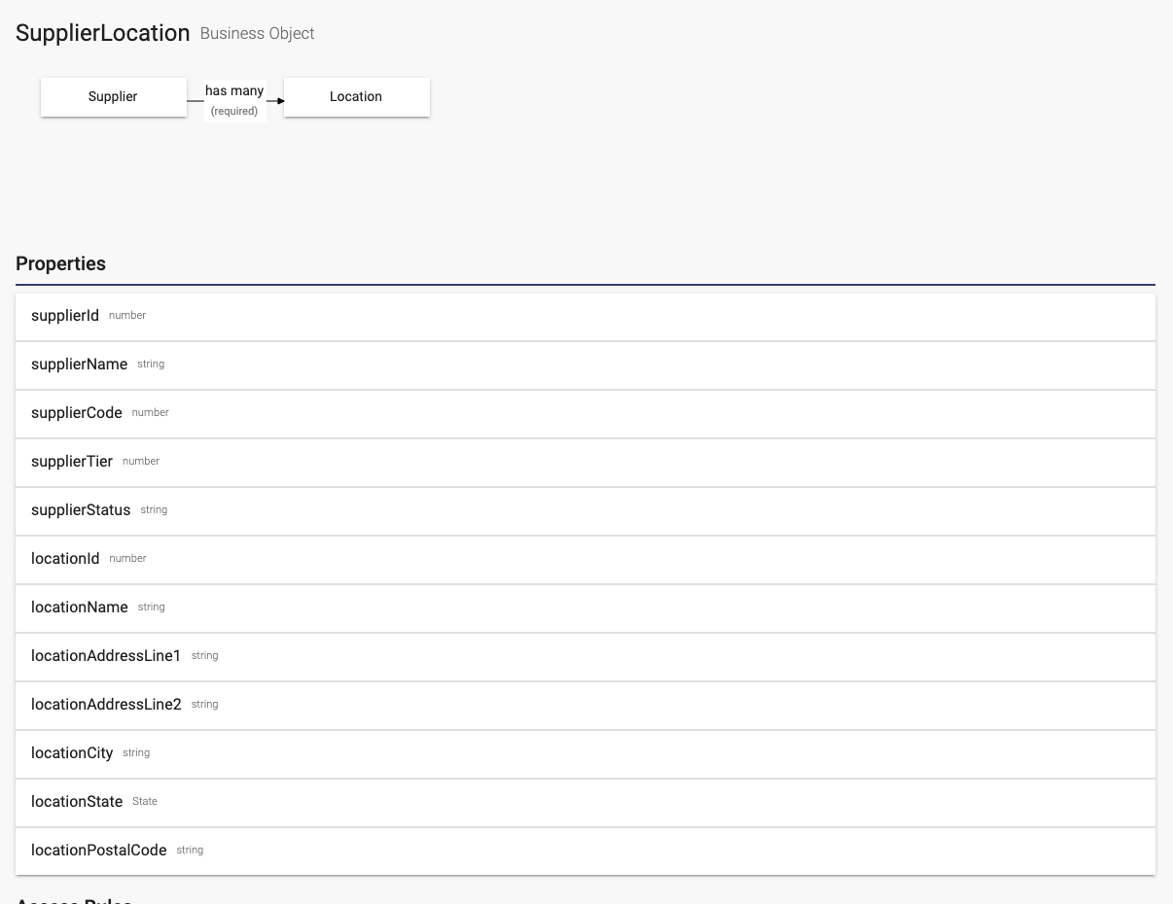Open the supplierId property row
The width and height of the screenshot is (1173, 904).
click(x=586, y=317)
